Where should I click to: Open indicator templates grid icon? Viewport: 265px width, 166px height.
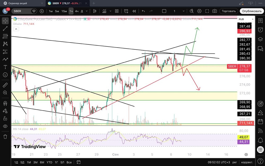click(x=117, y=11)
